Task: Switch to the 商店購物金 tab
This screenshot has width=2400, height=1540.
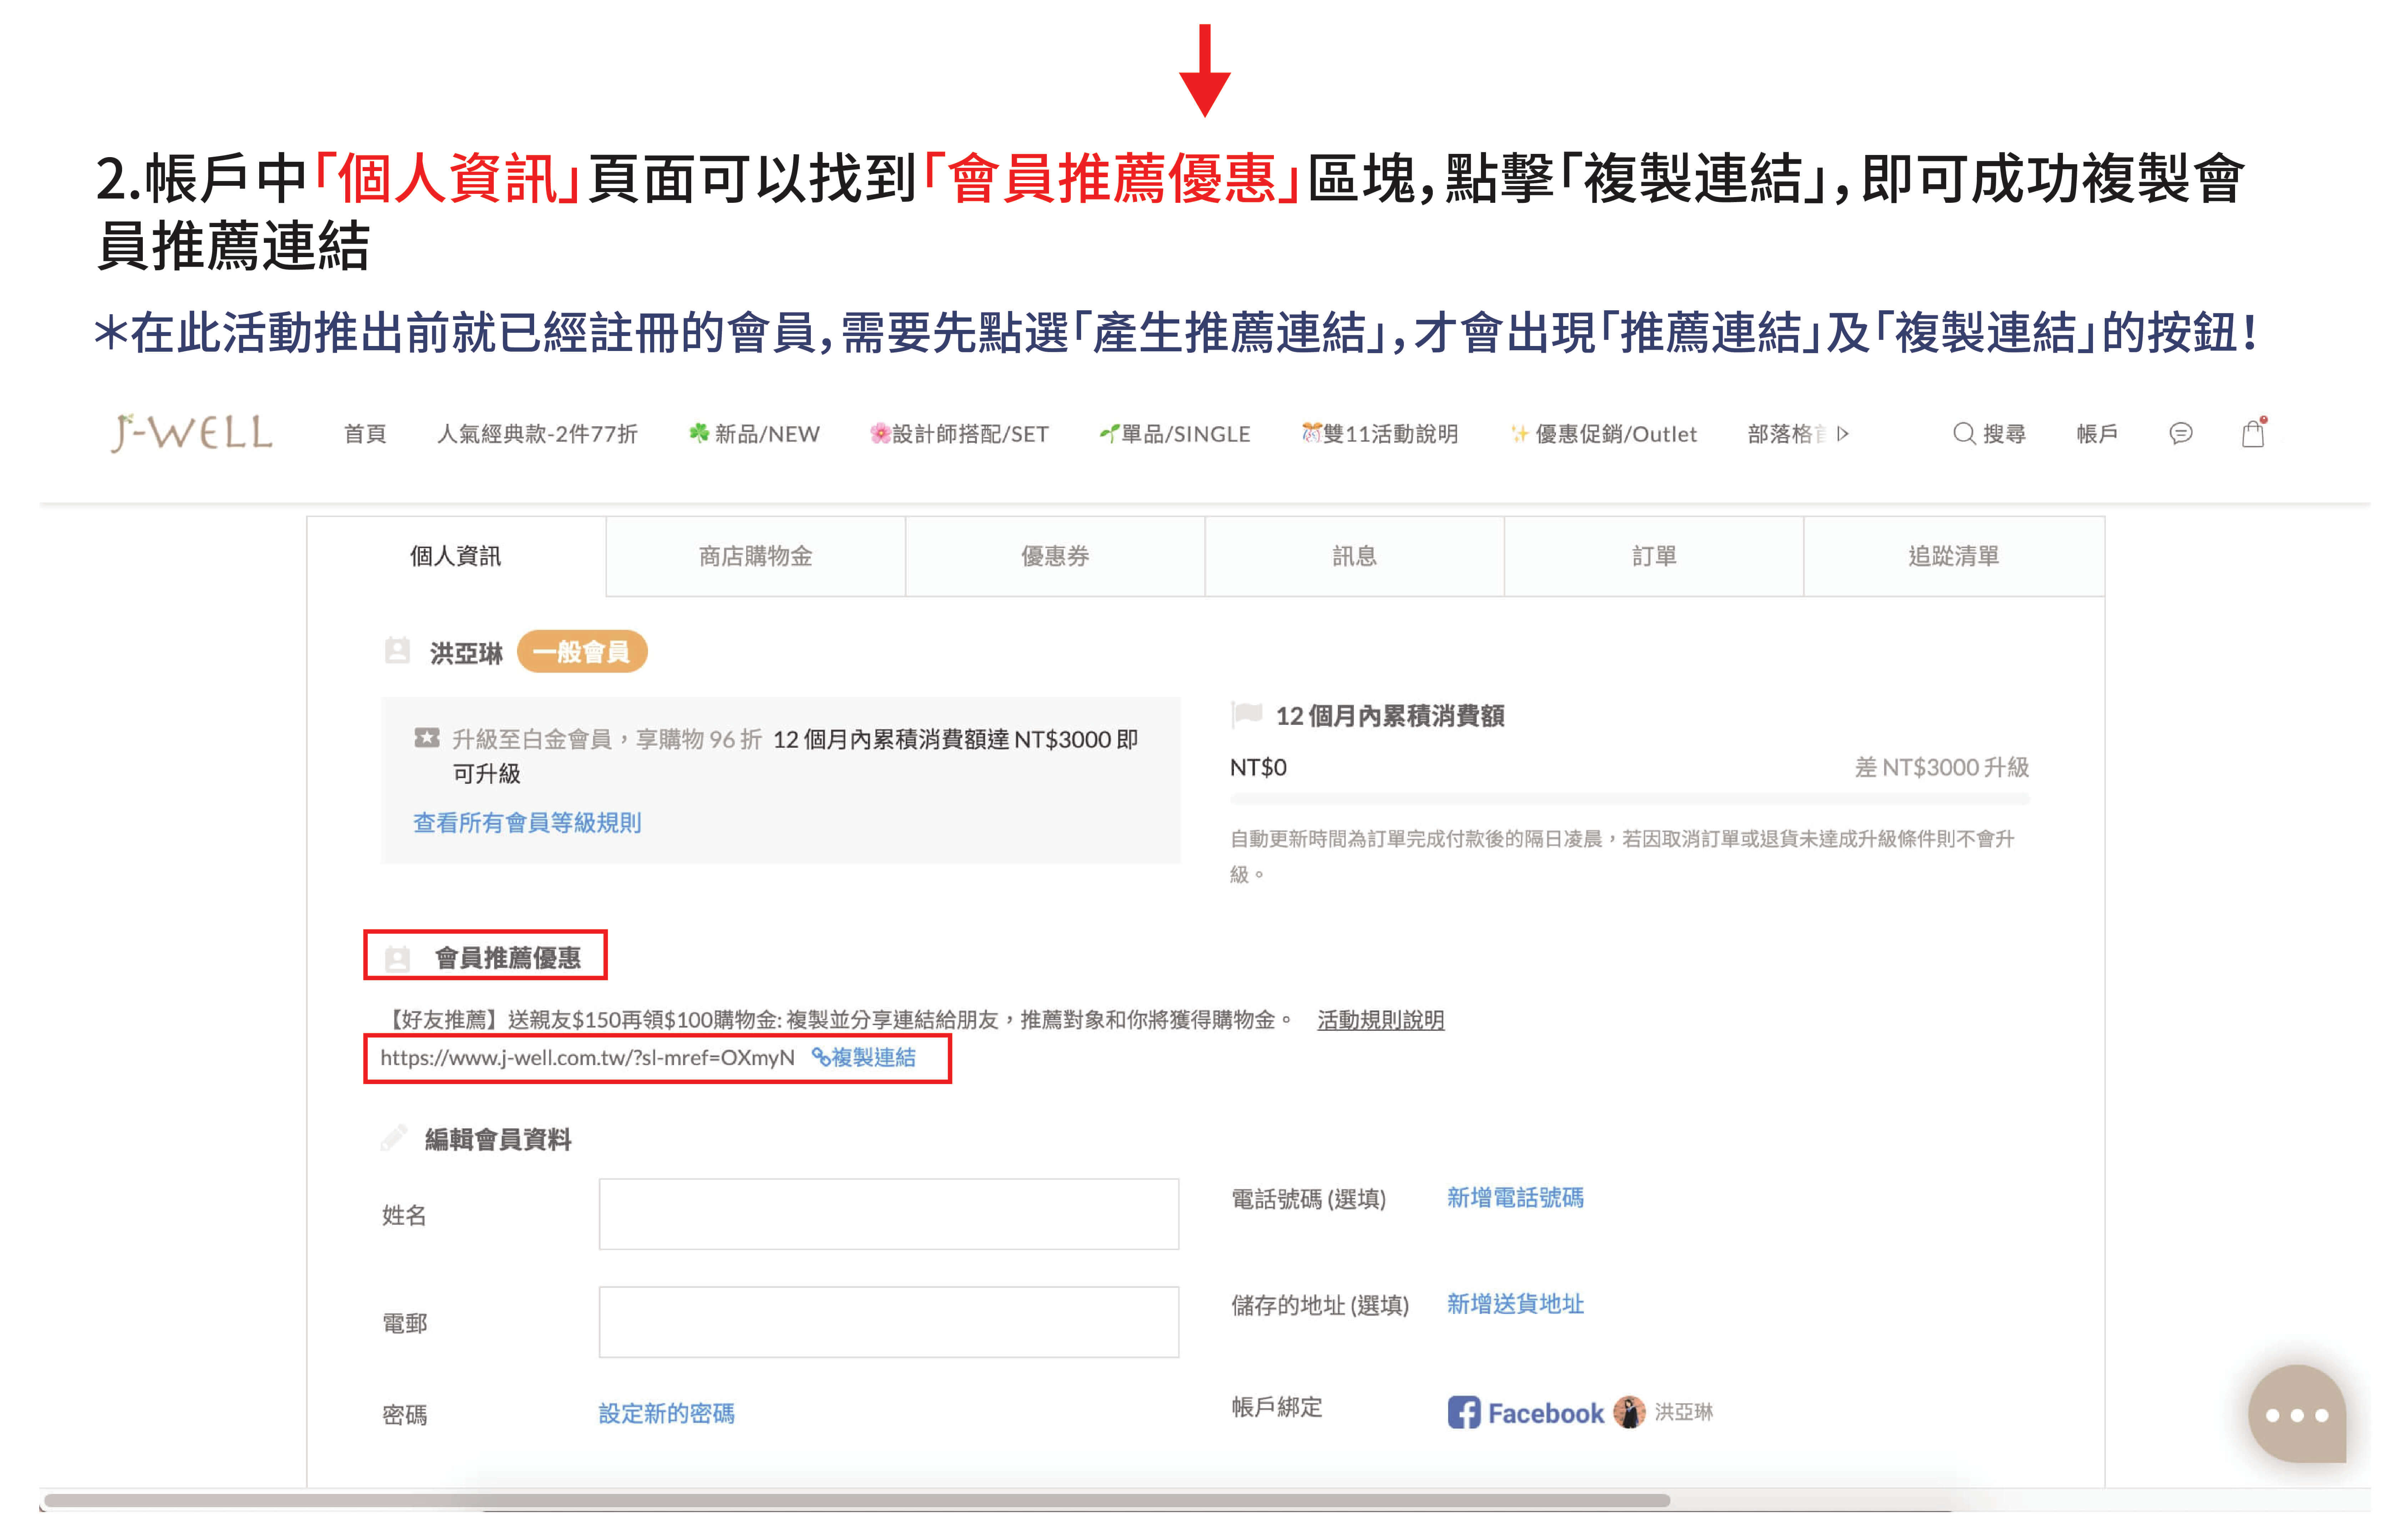Action: coord(755,556)
